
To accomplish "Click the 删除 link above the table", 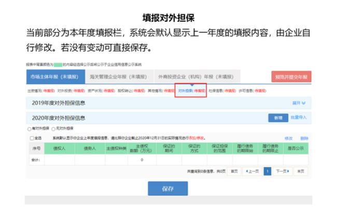I will tap(304, 139).
